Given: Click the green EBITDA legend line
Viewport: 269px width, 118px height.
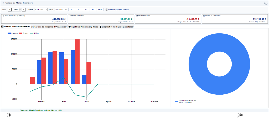Looking at the screenshot, I should [31, 33].
